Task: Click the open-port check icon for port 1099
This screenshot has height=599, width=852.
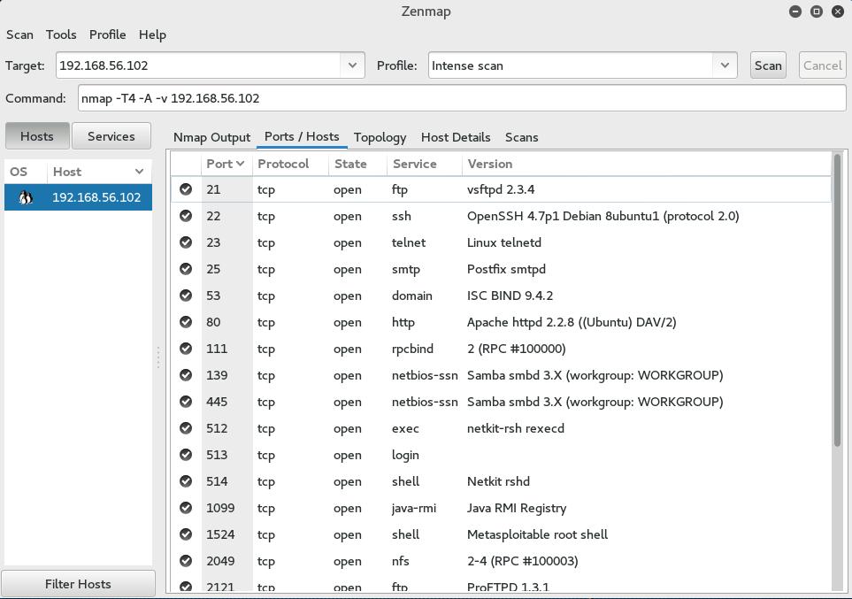Action: click(x=186, y=508)
